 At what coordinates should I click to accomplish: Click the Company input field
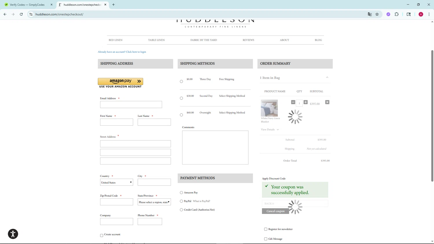coord(117,221)
